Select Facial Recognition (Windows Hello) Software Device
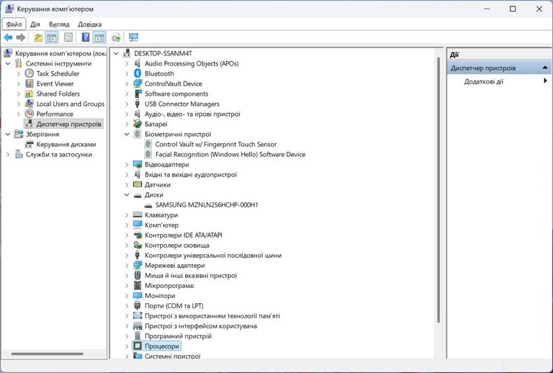553x373 pixels. pos(230,154)
